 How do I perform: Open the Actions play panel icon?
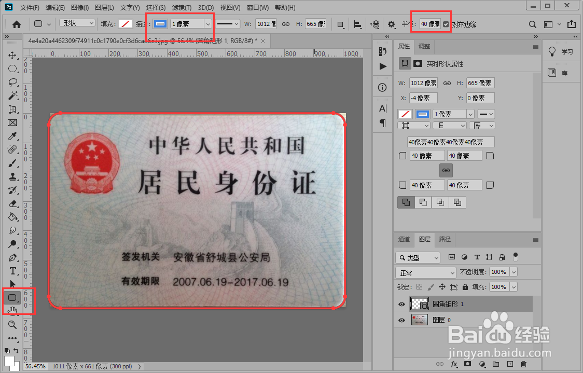[x=383, y=66]
